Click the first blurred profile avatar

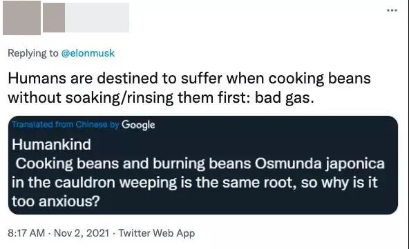pyautogui.click(x=21, y=18)
